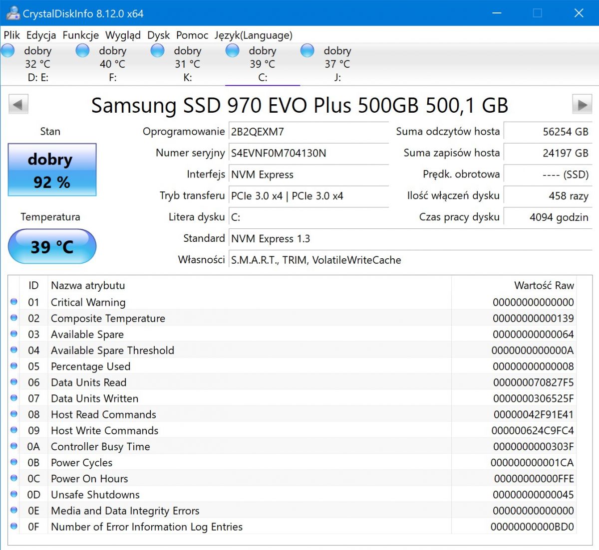Click status dot of Host Write Commands row

tap(14, 430)
